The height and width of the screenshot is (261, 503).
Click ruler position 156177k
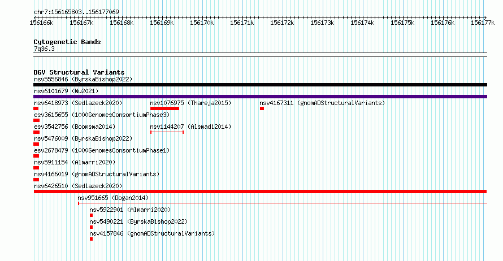click(x=483, y=23)
